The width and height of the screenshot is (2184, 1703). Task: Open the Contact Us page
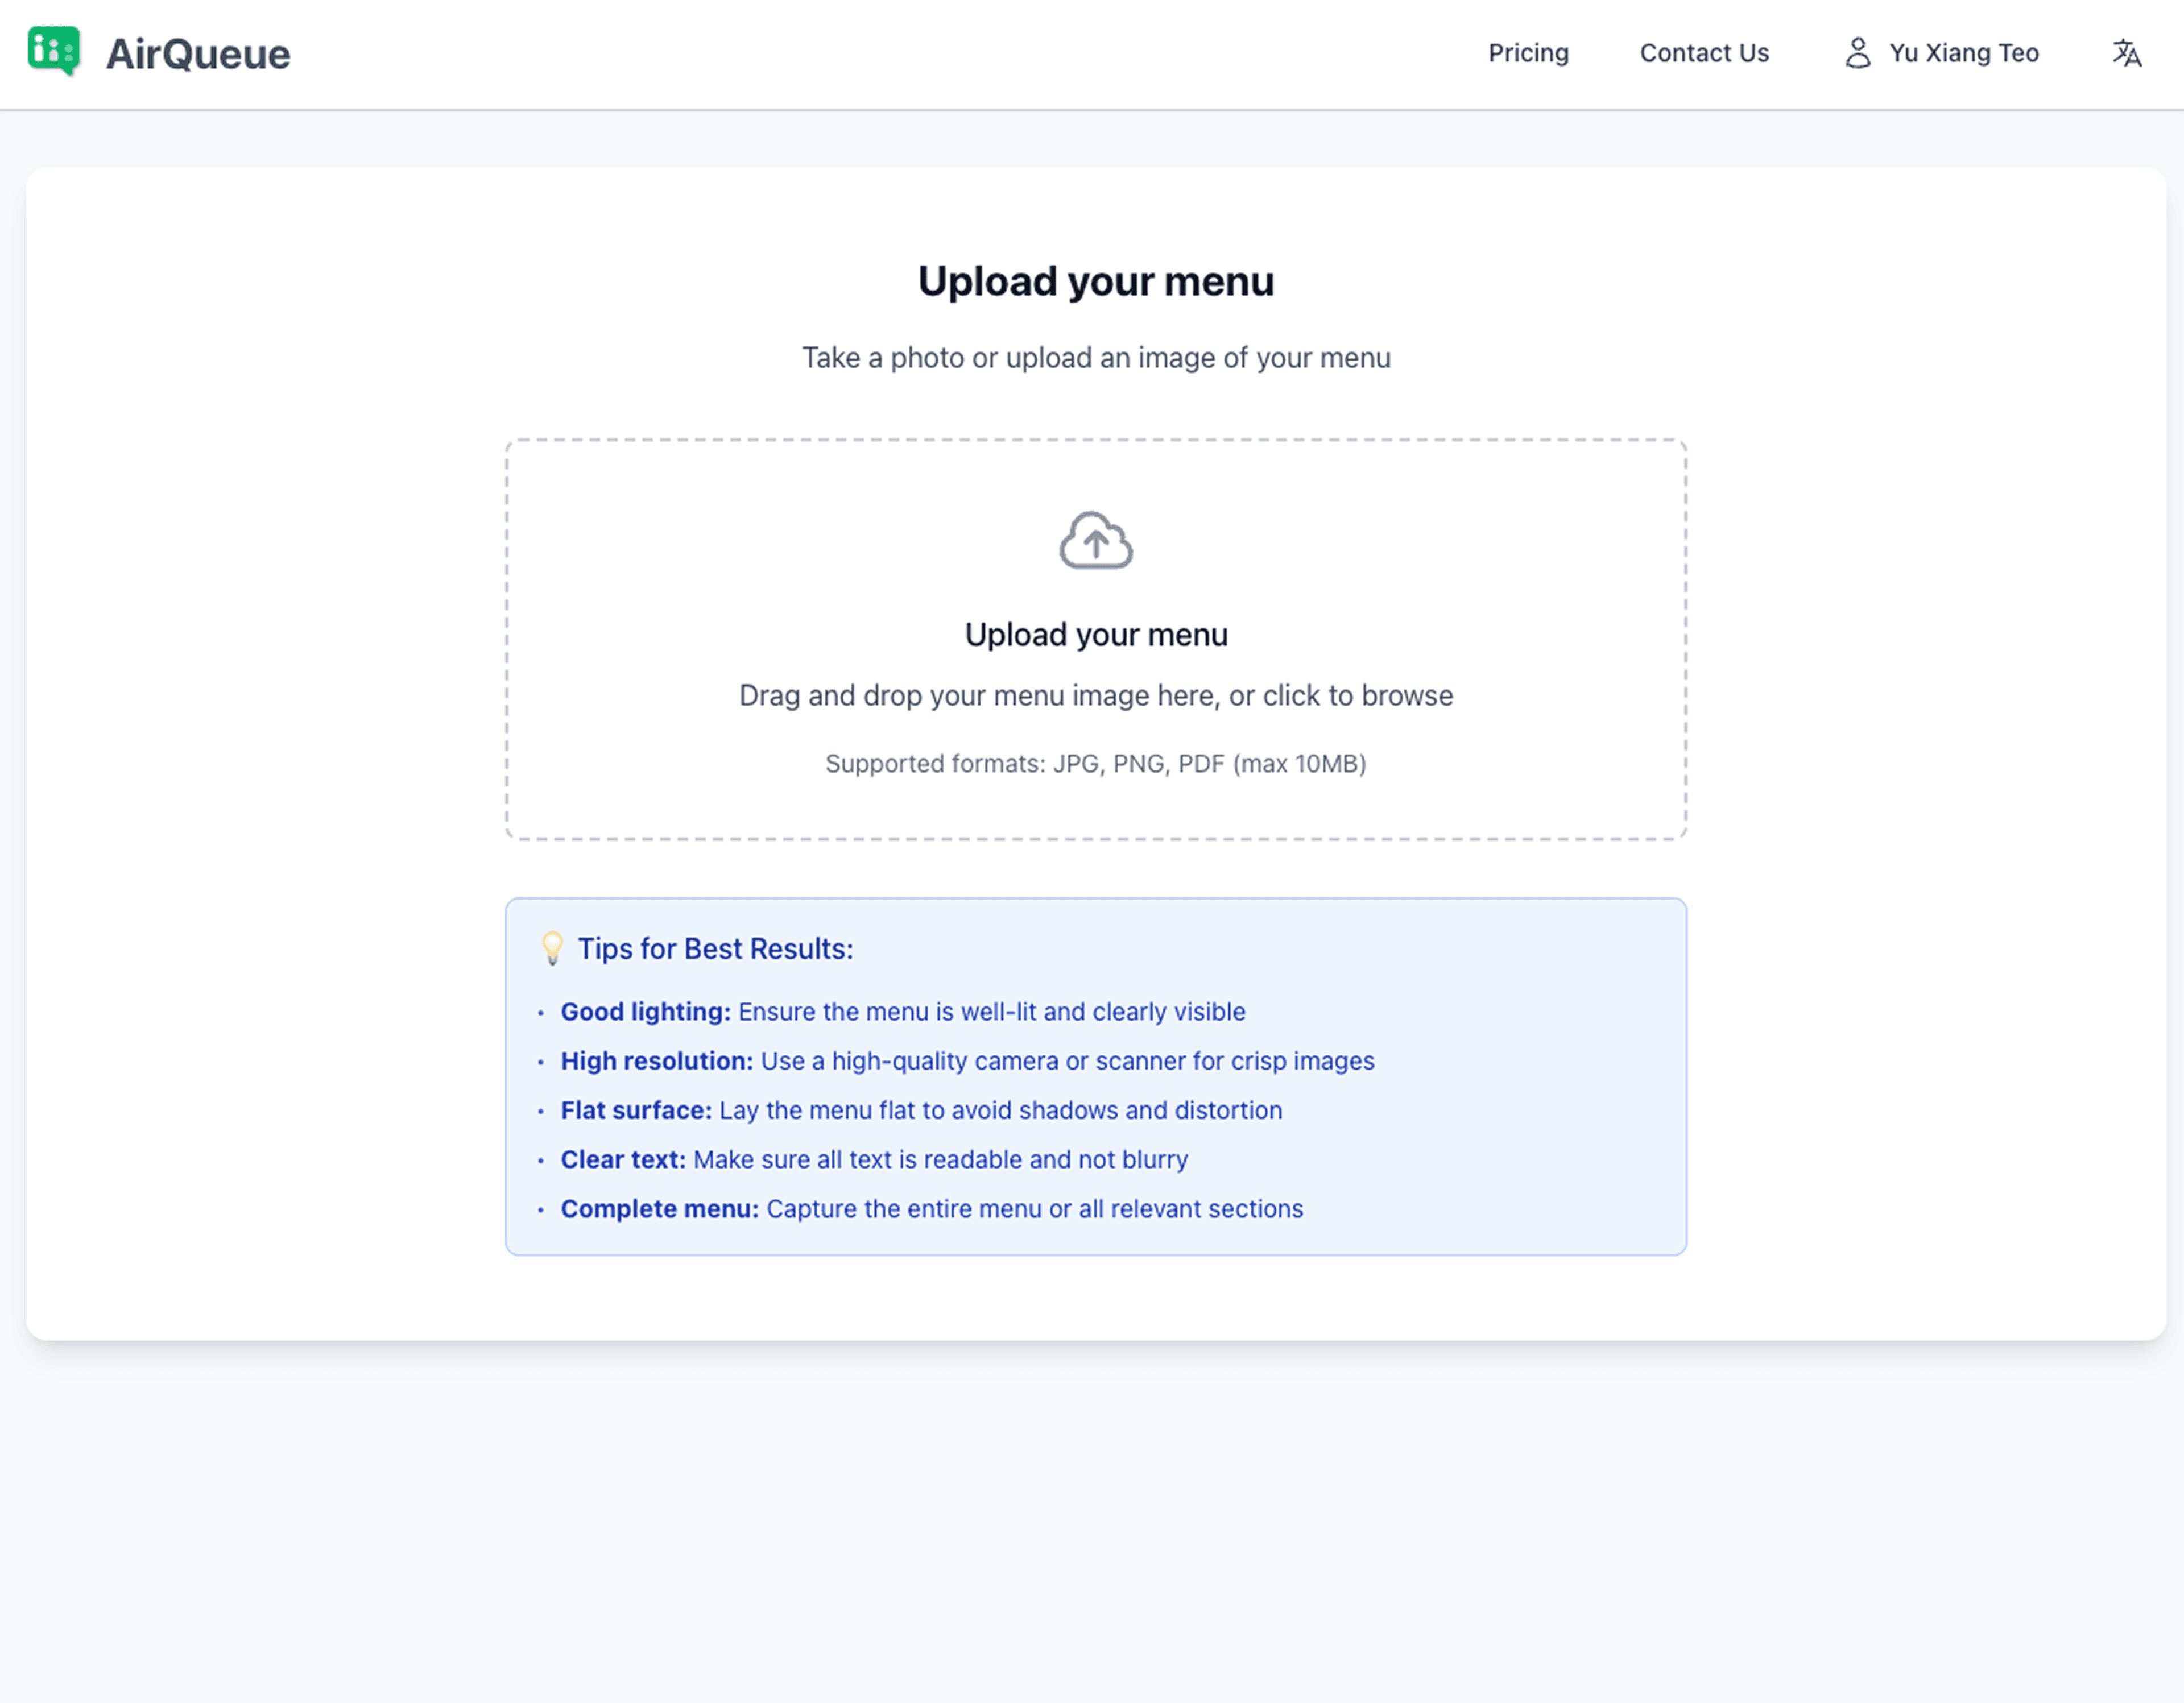point(1704,53)
